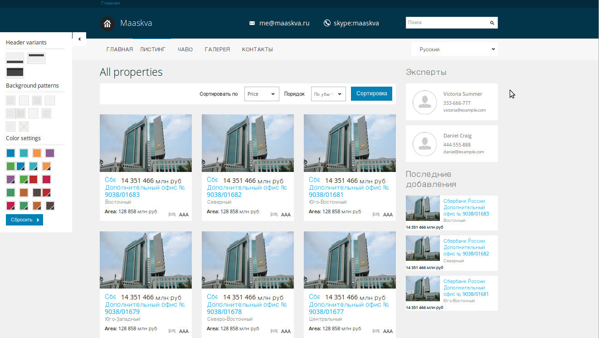Screen dimensions: 599x338
Task: Click the phone number 333-666-777
Action: click(457, 103)
